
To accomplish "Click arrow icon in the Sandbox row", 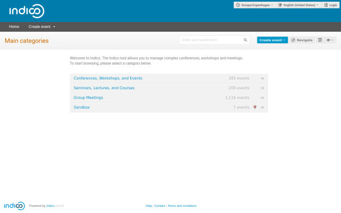I will pos(262,107).
